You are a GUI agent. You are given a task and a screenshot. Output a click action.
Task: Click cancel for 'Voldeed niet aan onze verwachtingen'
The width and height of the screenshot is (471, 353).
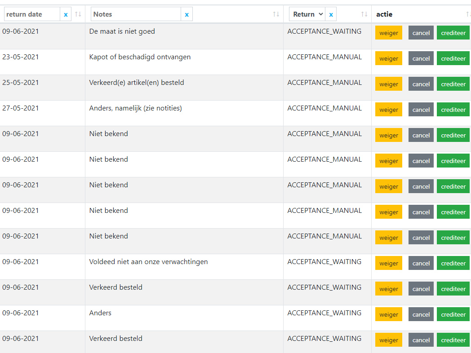(421, 263)
